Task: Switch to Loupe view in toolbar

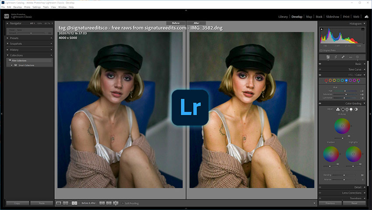Action: coord(59,203)
